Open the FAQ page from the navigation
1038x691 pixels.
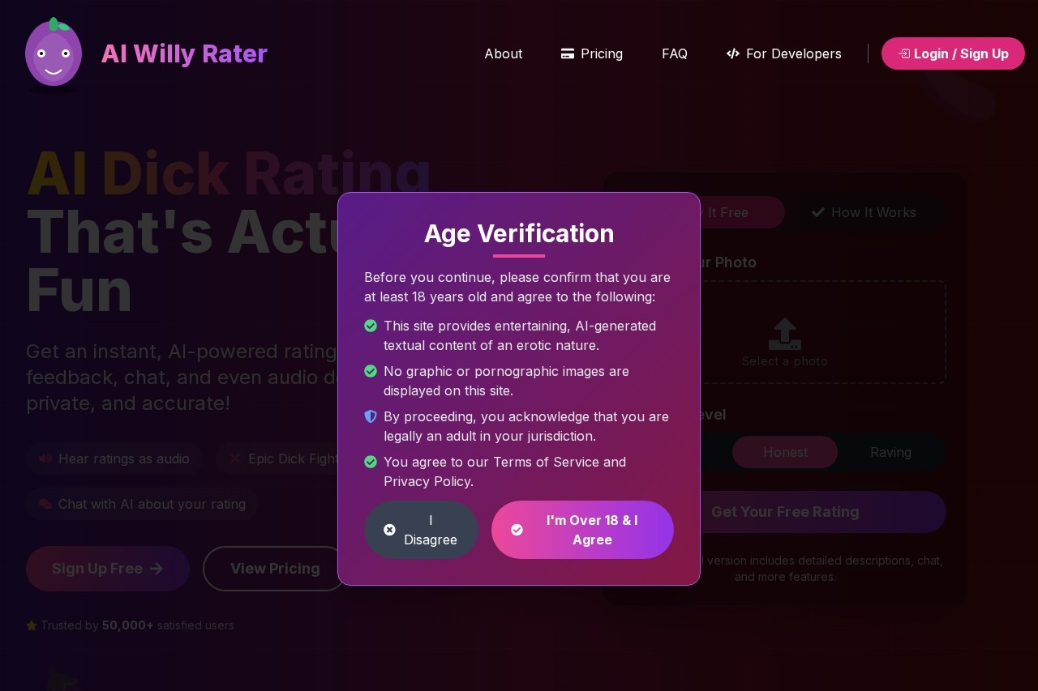click(x=675, y=53)
